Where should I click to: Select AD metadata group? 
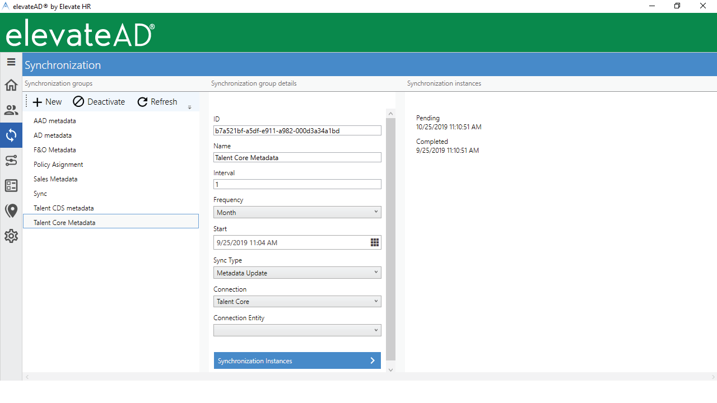tap(111, 135)
